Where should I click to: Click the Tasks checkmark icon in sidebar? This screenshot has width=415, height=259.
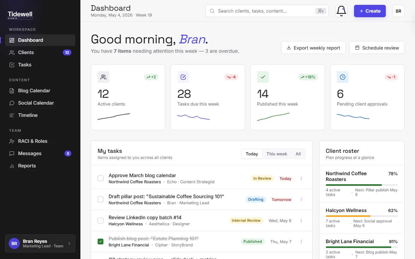tap(12, 65)
